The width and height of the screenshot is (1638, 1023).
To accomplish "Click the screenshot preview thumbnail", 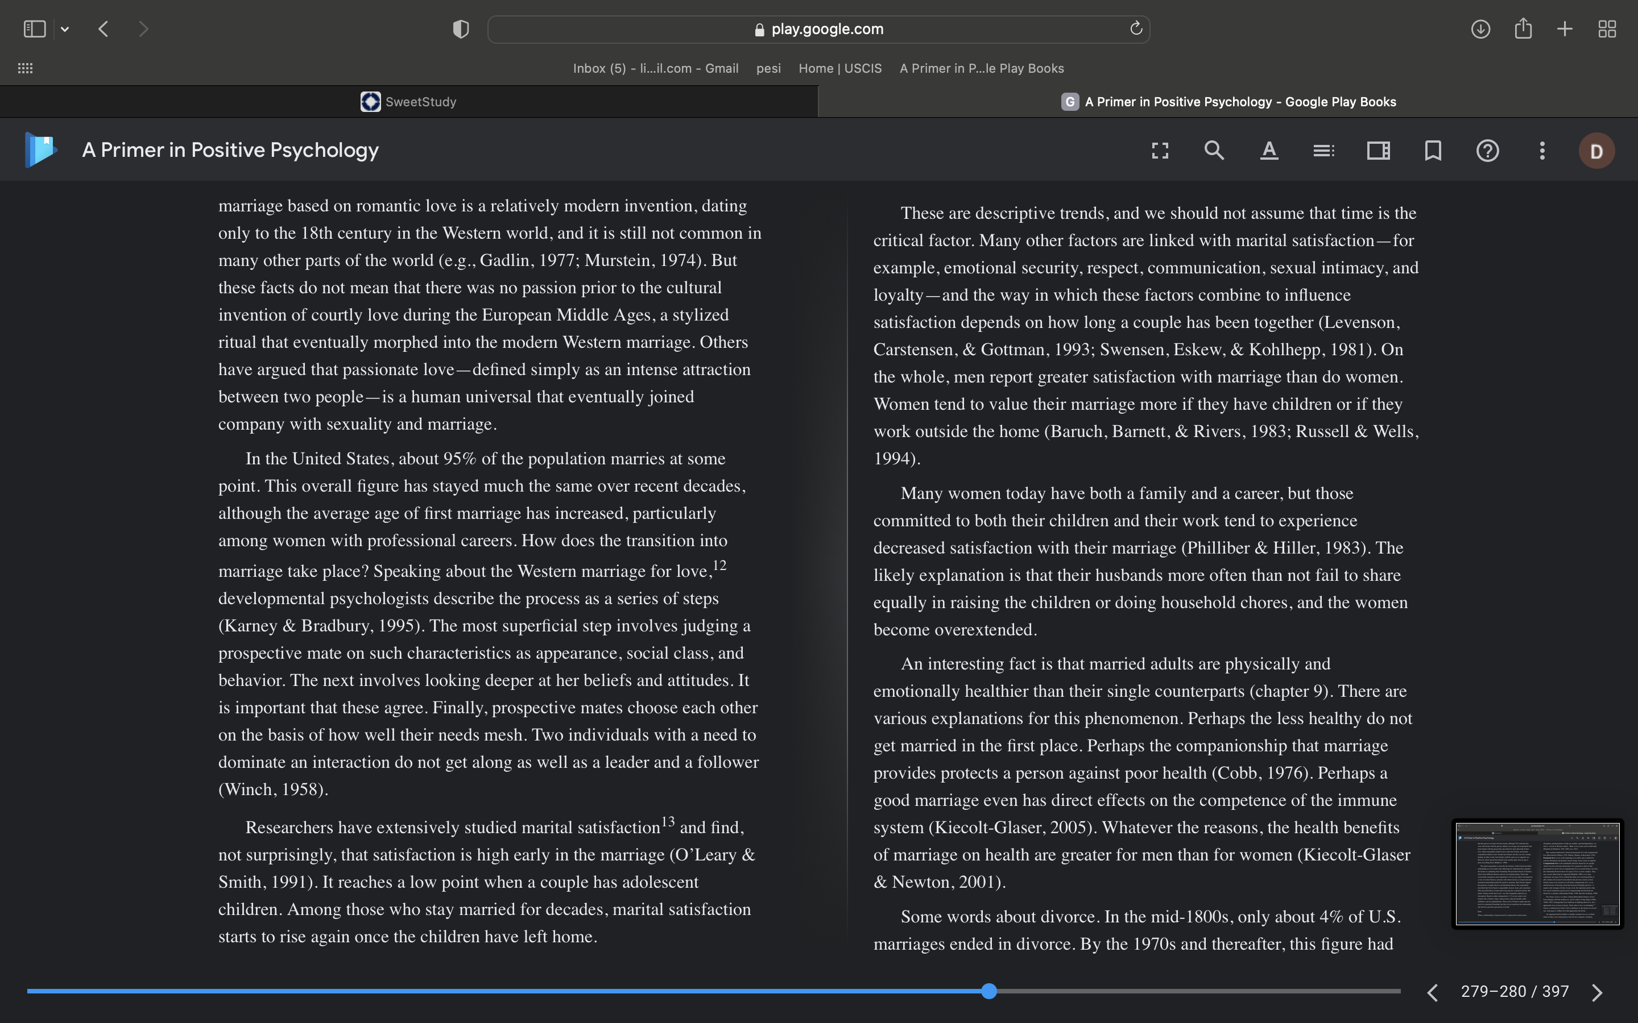I will tap(1537, 874).
